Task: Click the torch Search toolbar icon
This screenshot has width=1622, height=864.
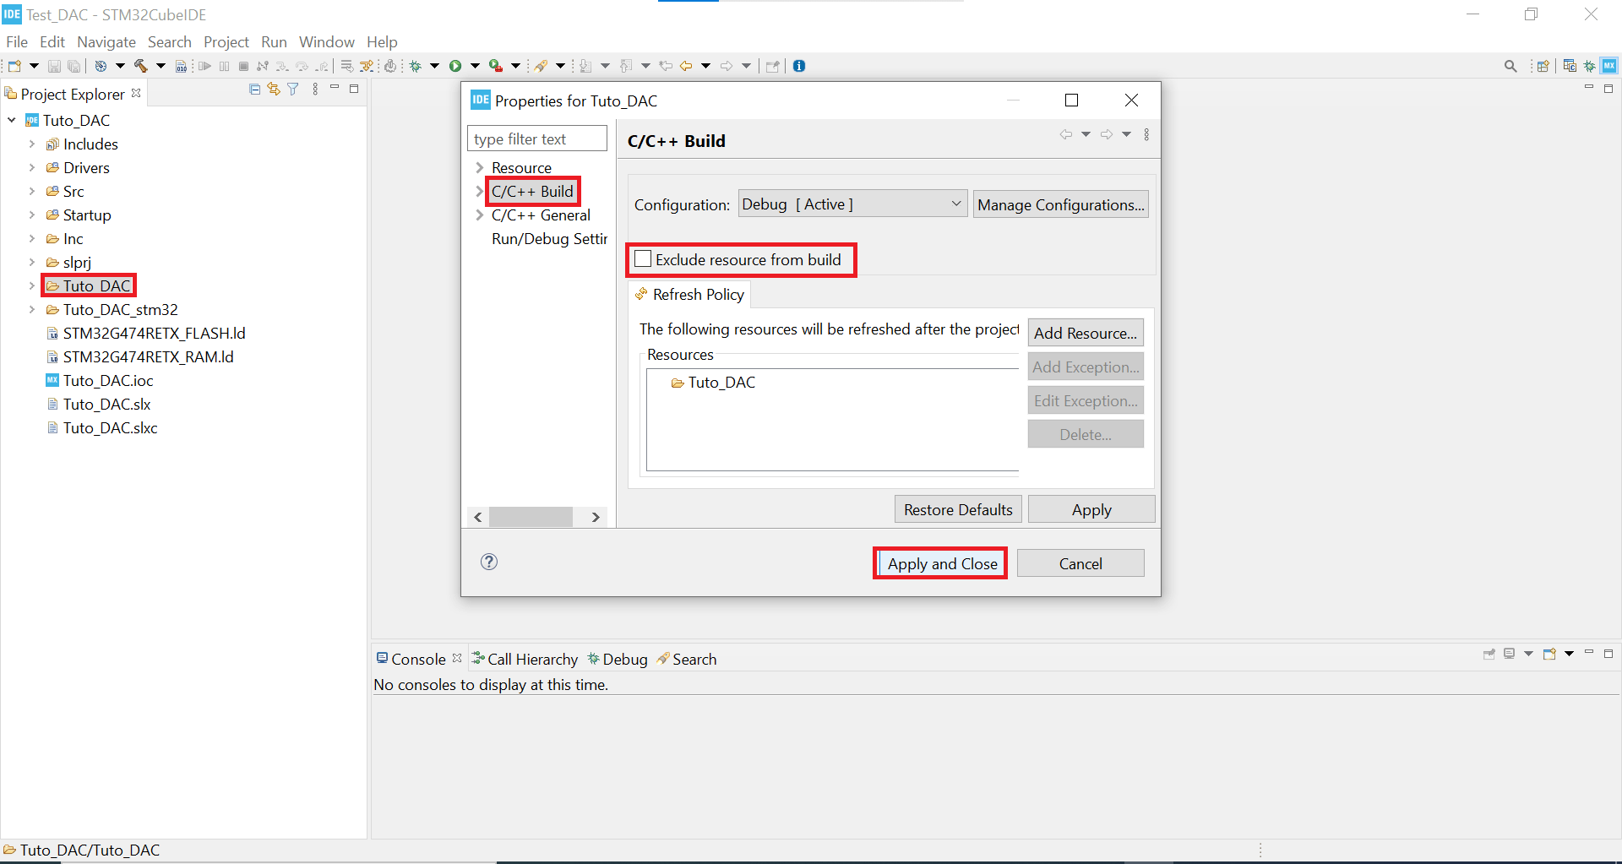Action: click(x=541, y=66)
